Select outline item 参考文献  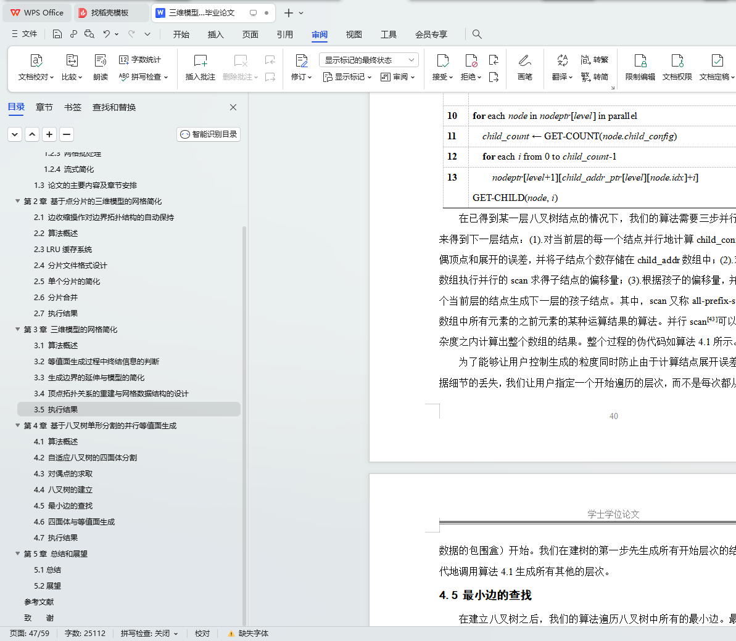tap(39, 602)
